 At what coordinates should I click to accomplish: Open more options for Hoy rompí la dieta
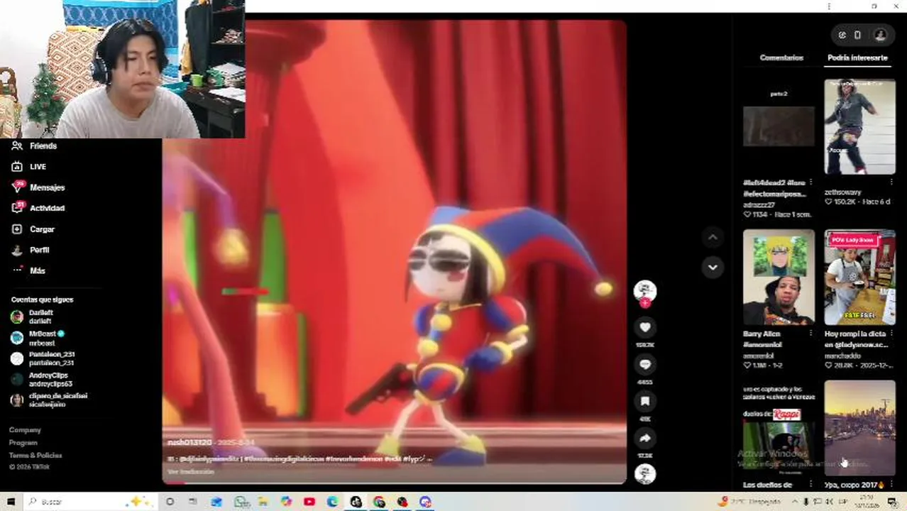[891, 334]
